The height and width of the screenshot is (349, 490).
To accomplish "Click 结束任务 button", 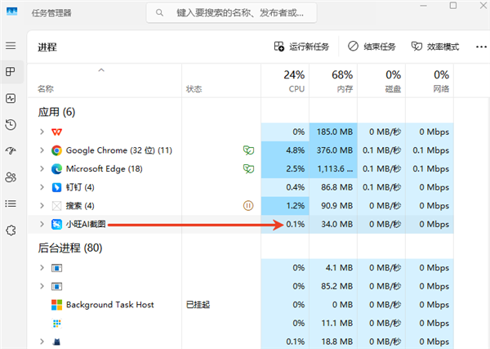I will point(372,47).
